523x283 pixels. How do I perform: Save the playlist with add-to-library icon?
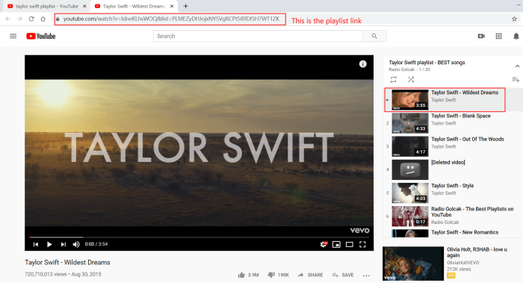(x=516, y=79)
